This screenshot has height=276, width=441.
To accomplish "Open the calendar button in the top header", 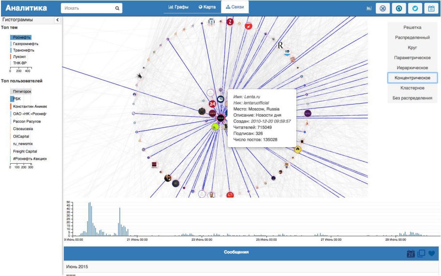I will coord(431,8).
